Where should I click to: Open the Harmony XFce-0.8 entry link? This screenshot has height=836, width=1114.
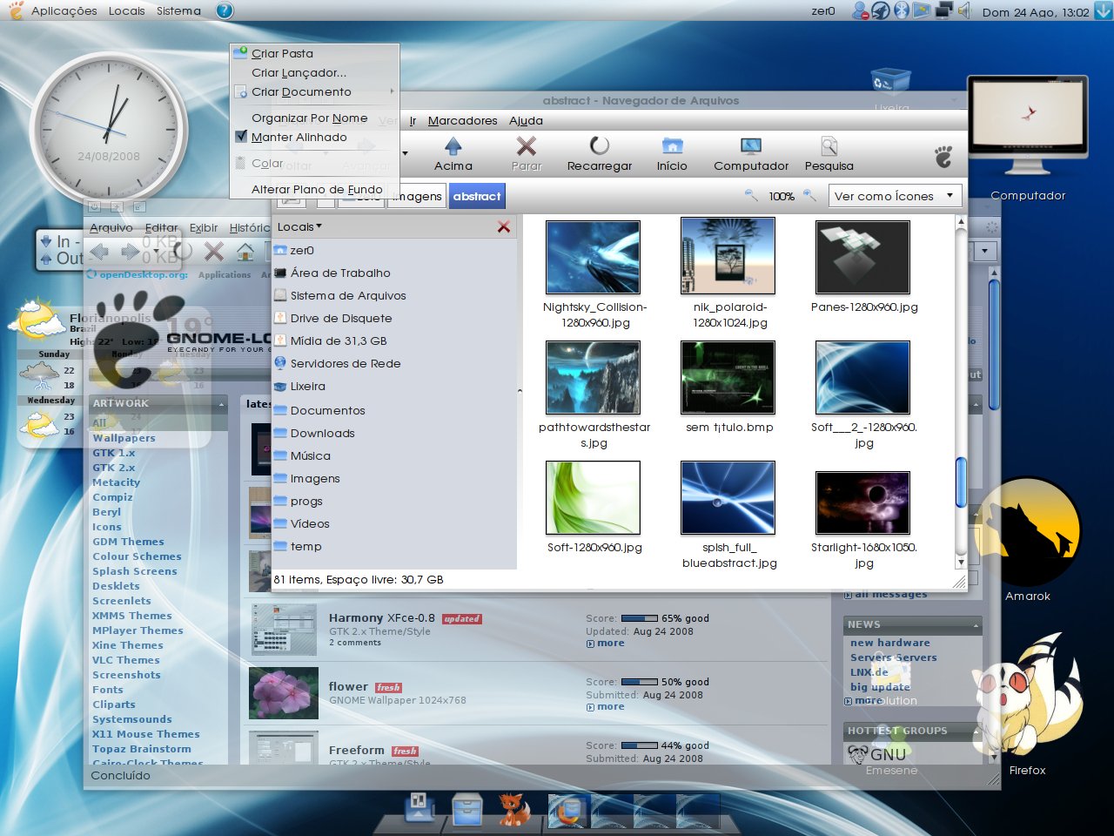381,617
